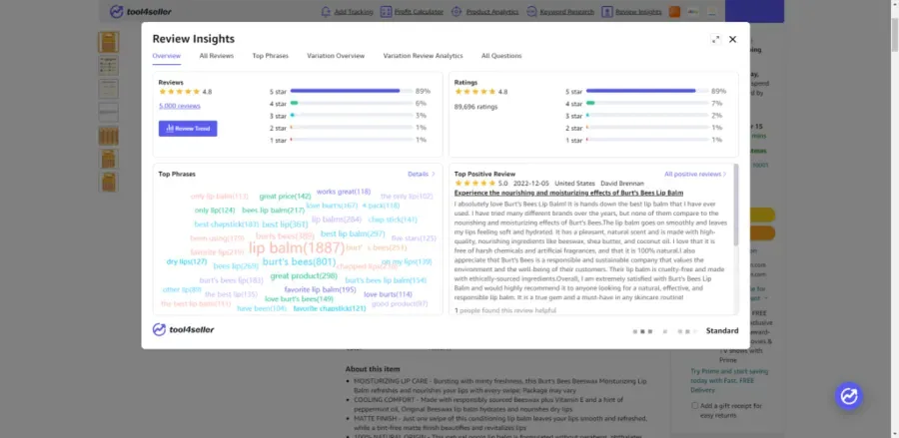Open the Keyword Research link
This screenshot has width=899, height=438.
[x=567, y=11]
